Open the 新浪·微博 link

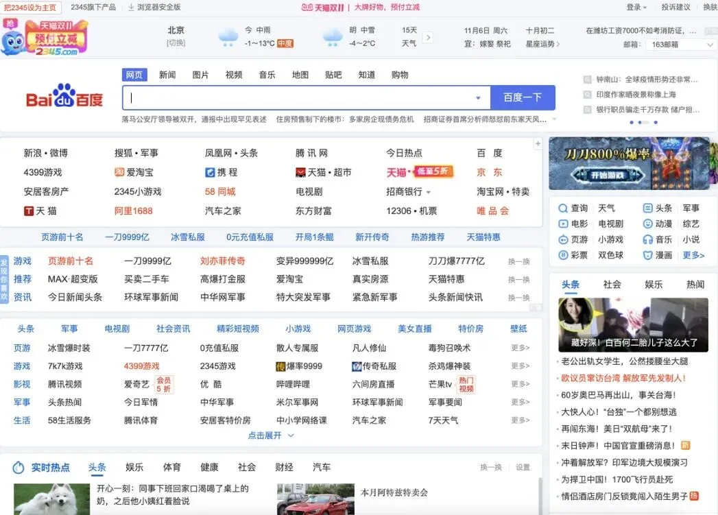click(x=45, y=153)
